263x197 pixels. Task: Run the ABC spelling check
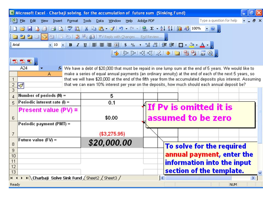pyautogui.click(x=70, y=29)
